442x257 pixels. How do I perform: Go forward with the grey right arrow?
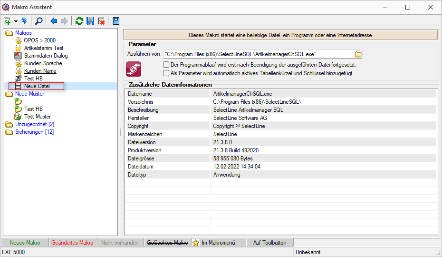point(65,21)
